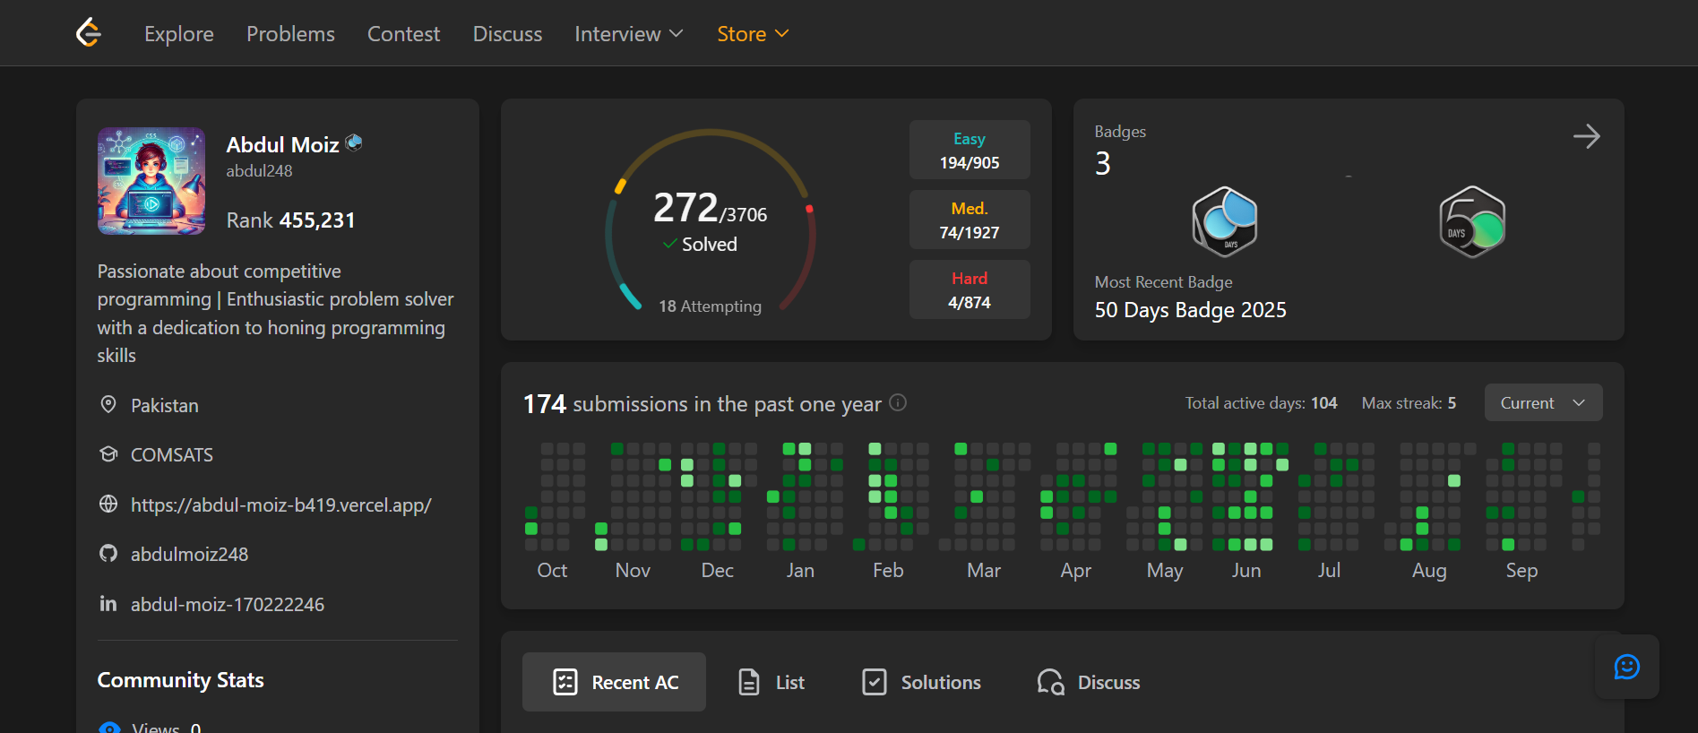Open the badges arrow icon
The width and height of the screenshot is (1698, 733).
[x=1586, y=136]
